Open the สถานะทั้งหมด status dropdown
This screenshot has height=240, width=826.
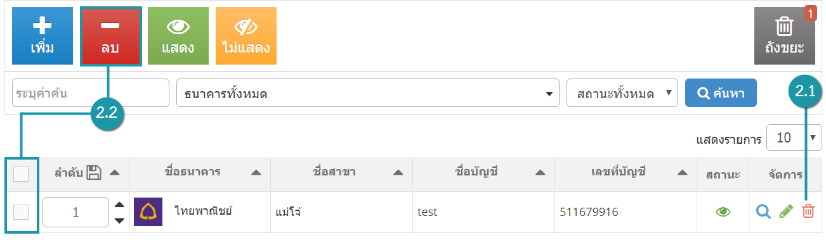pos(622,93)
